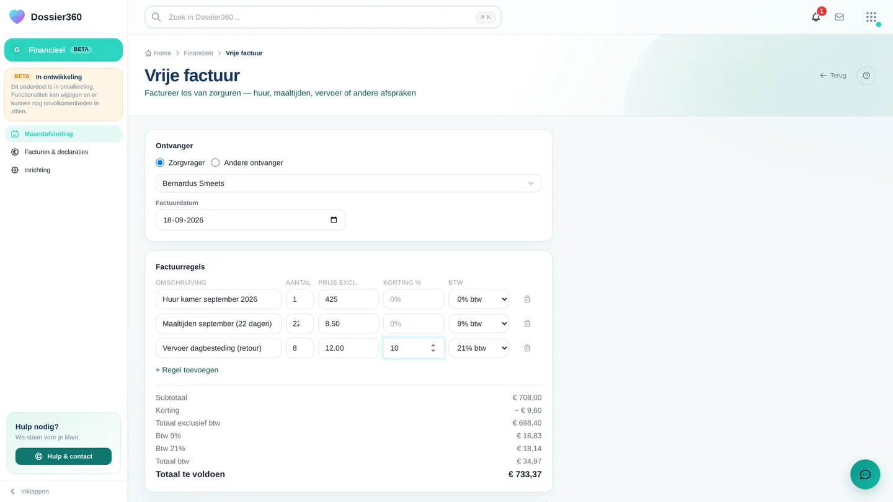Open Maandafsluiting in the sidebar
Screen dimensions: 893x502
pyautogui.click(x=63, y=134)
